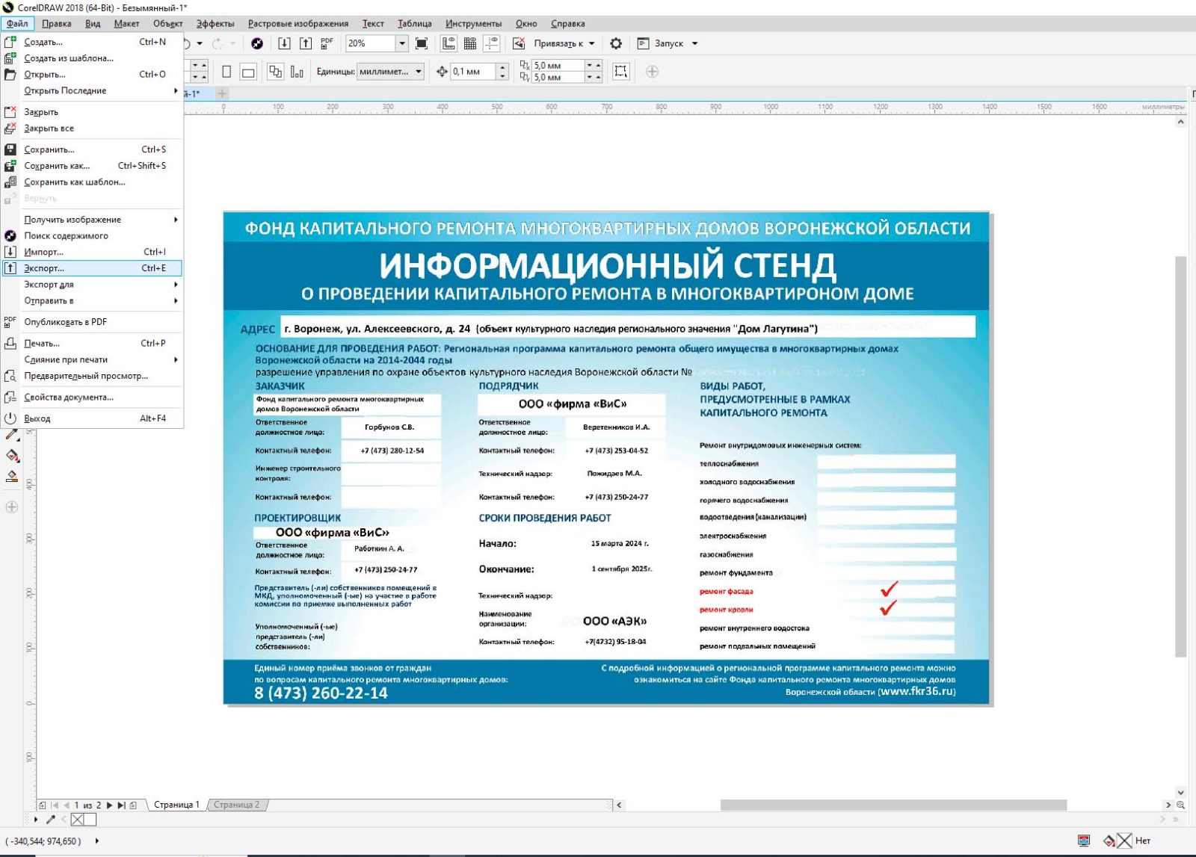Open the Правка menu
Screen dimensions: 1196x857
tap(57, 23)
